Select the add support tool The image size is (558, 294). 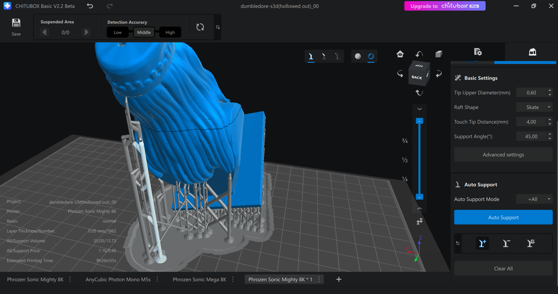point(482,243)
